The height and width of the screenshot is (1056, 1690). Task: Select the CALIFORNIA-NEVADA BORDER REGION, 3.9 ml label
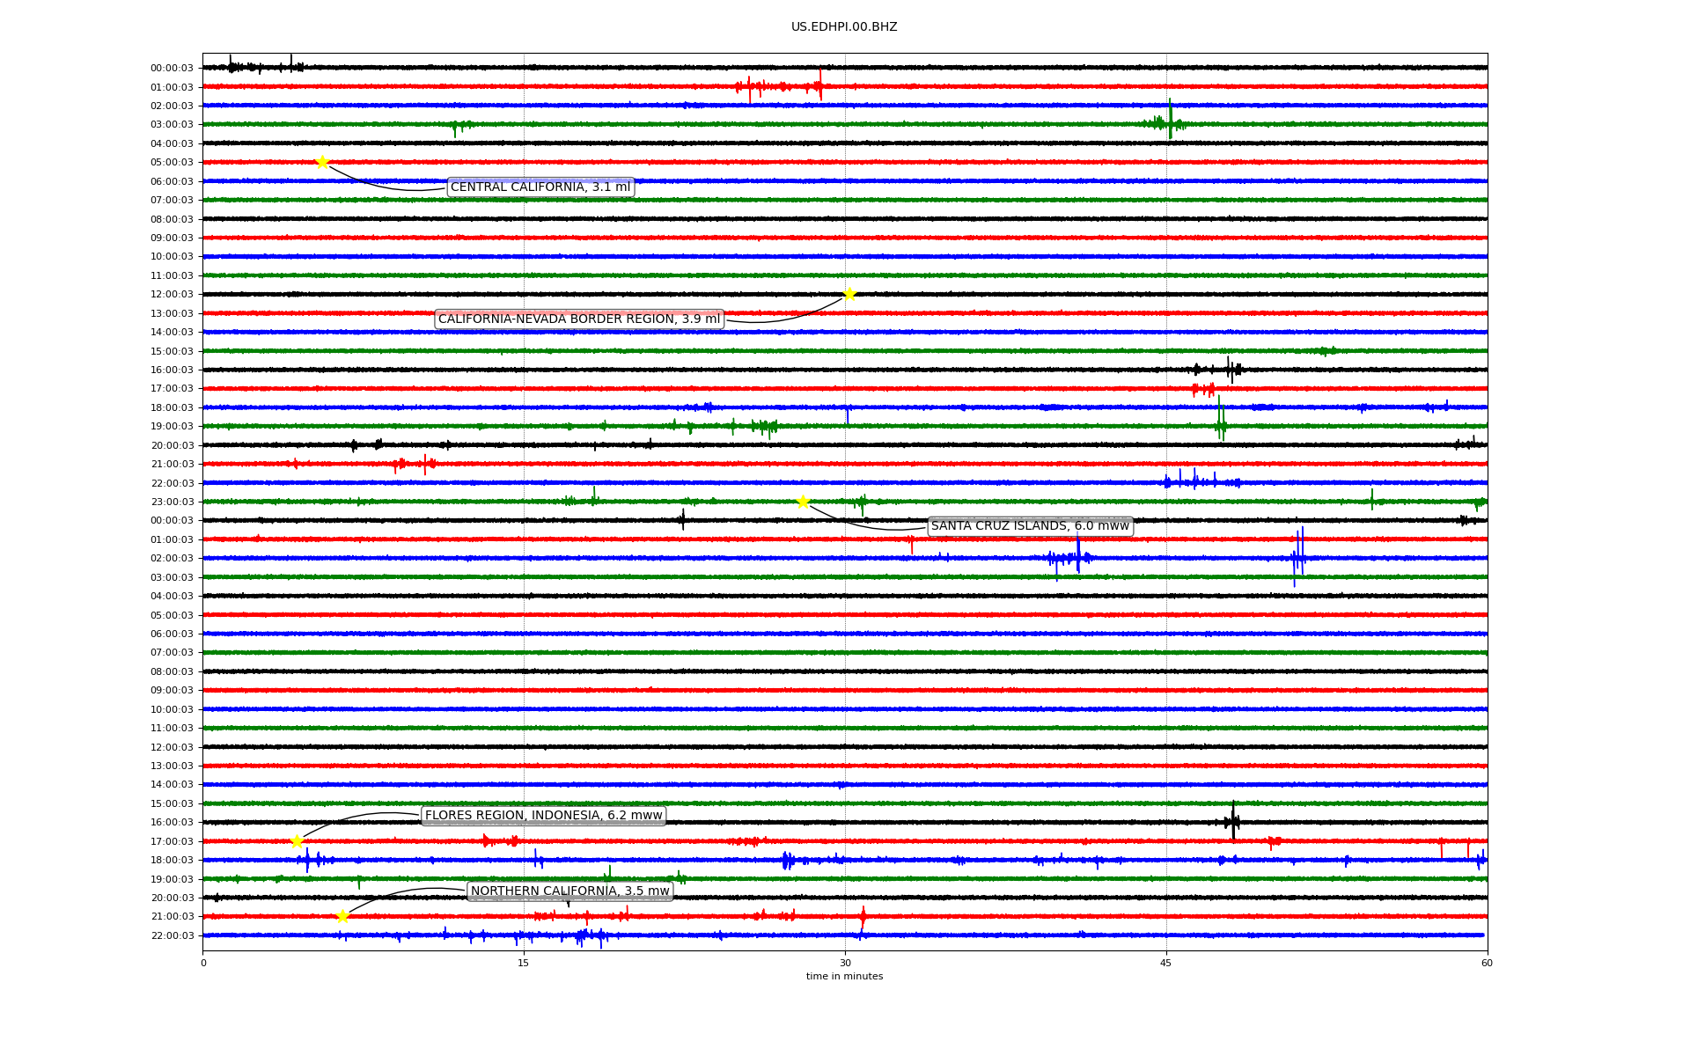pyautogui.click(x=579, y=319)
